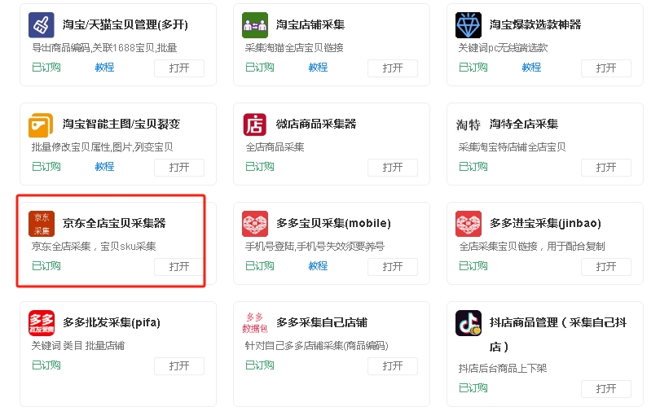Open the 多多采集自己店铺 tool

[393, 366]
